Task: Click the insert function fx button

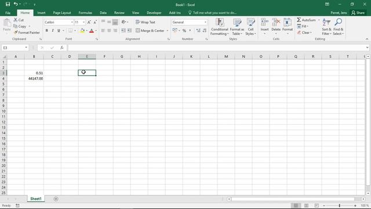Action: point(62,48)
